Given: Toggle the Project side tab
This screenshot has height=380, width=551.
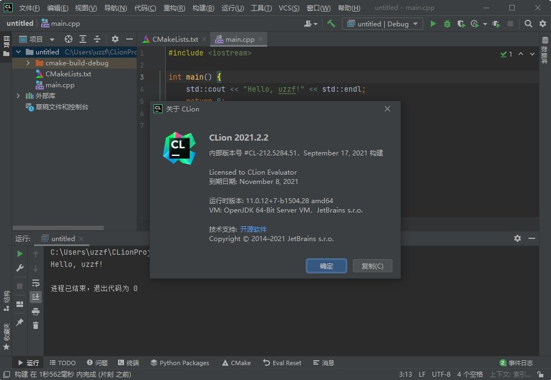Looking at the screenshot, I should (x=6, y=46).
